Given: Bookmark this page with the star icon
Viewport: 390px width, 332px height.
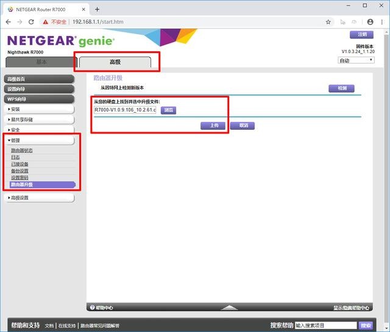Looking at the screenshot, I should (328, 22).
